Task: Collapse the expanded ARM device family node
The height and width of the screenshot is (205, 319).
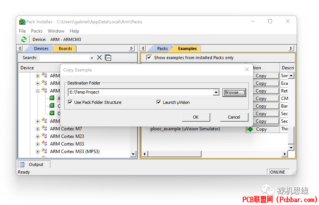Action: [38, 91]
